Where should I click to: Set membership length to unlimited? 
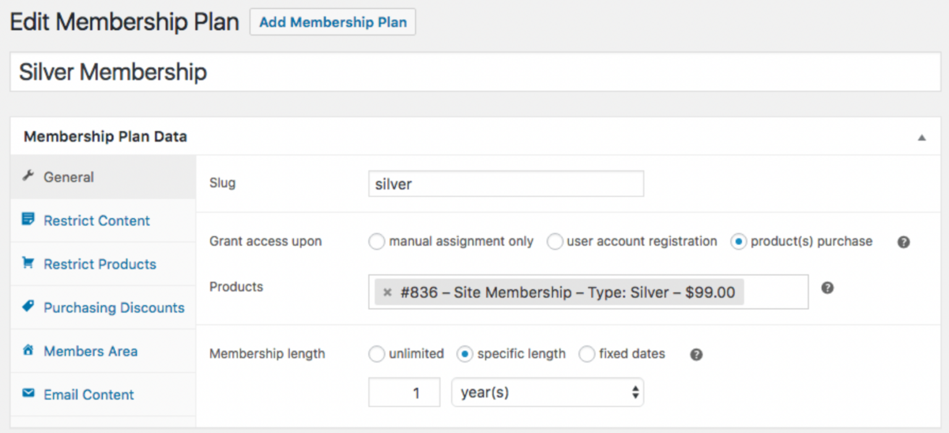click(377, 354)
